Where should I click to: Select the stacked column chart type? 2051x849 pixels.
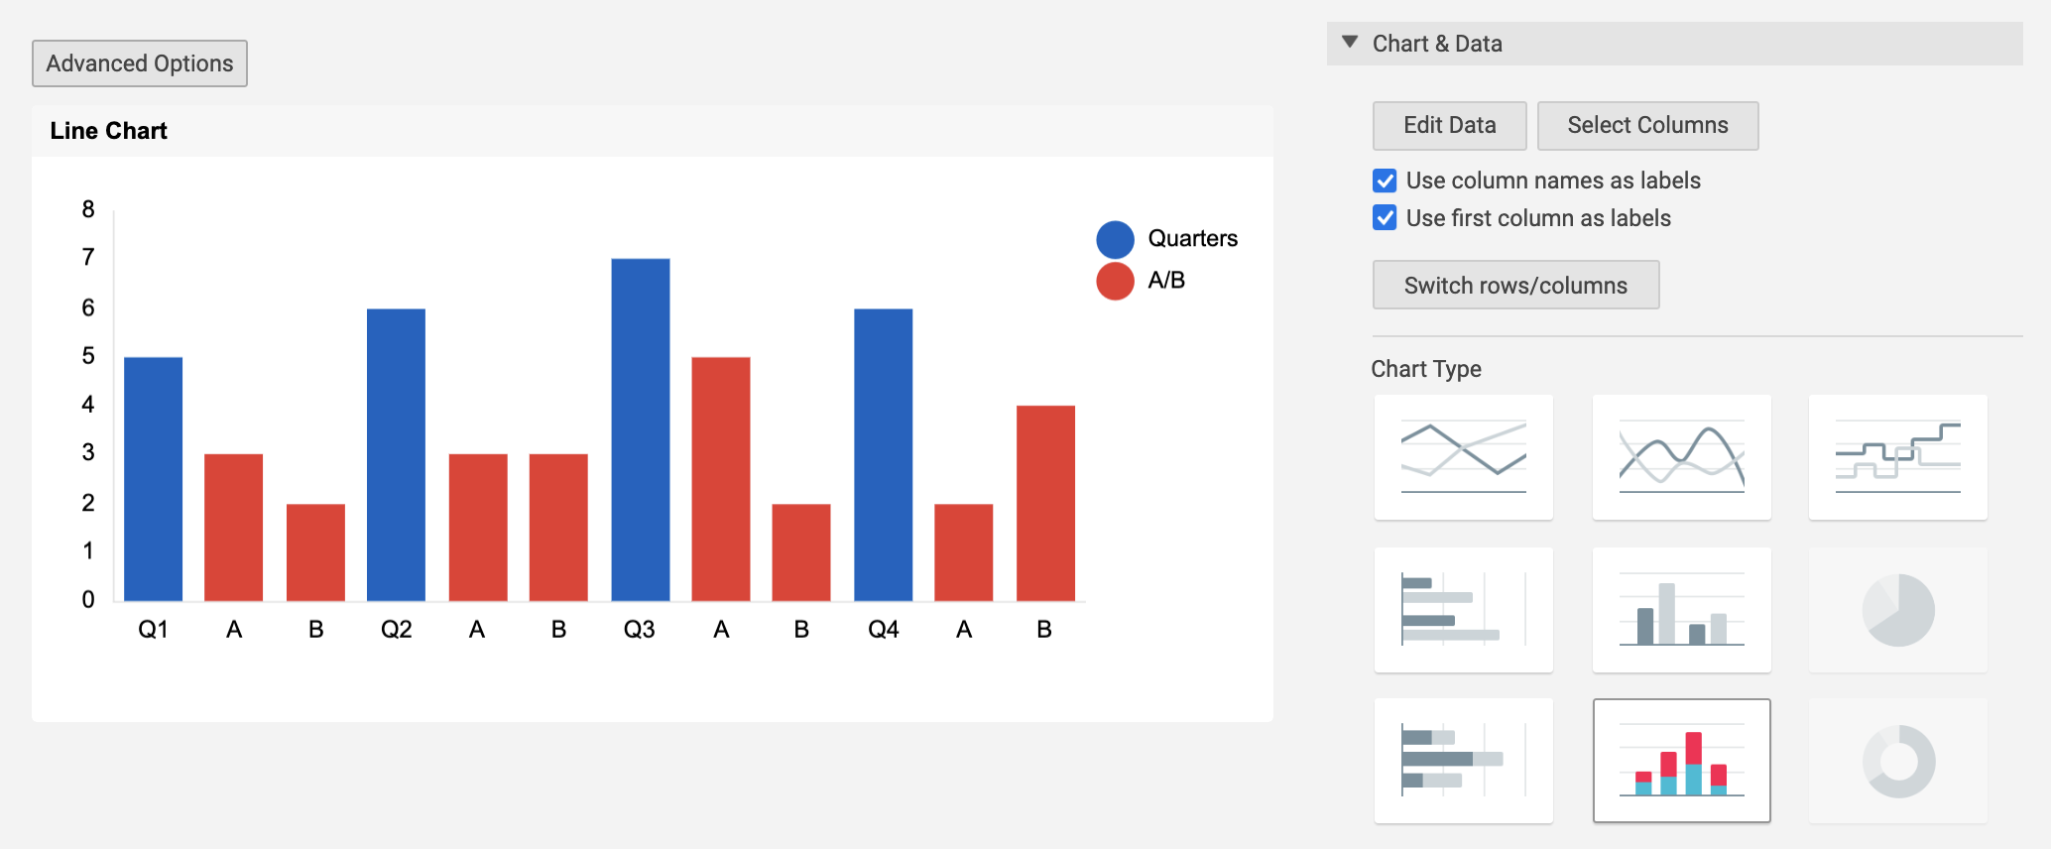tap(1680, 760)
